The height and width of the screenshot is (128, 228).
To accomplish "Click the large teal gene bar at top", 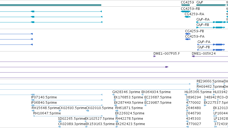I will pyautogui.click(x=51, y=5).
